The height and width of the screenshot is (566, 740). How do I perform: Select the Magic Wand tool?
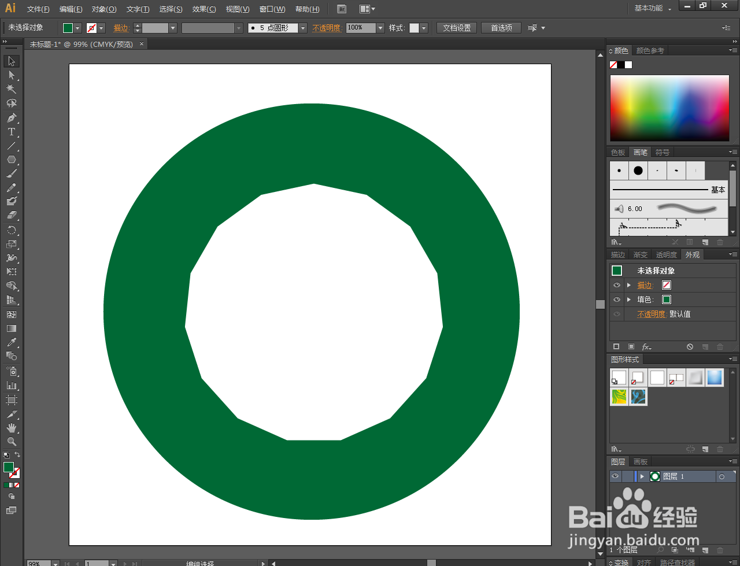[x=12, y=89]
